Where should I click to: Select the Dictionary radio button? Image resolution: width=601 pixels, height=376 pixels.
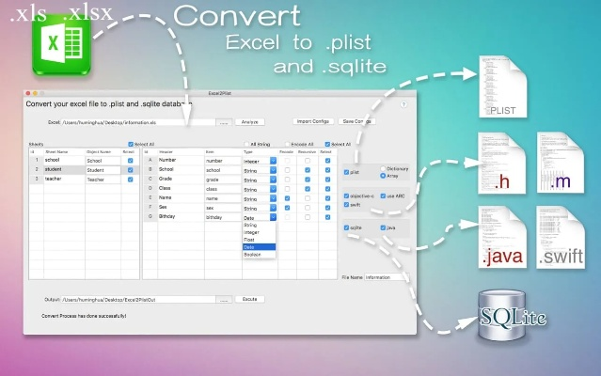point(382,168)
